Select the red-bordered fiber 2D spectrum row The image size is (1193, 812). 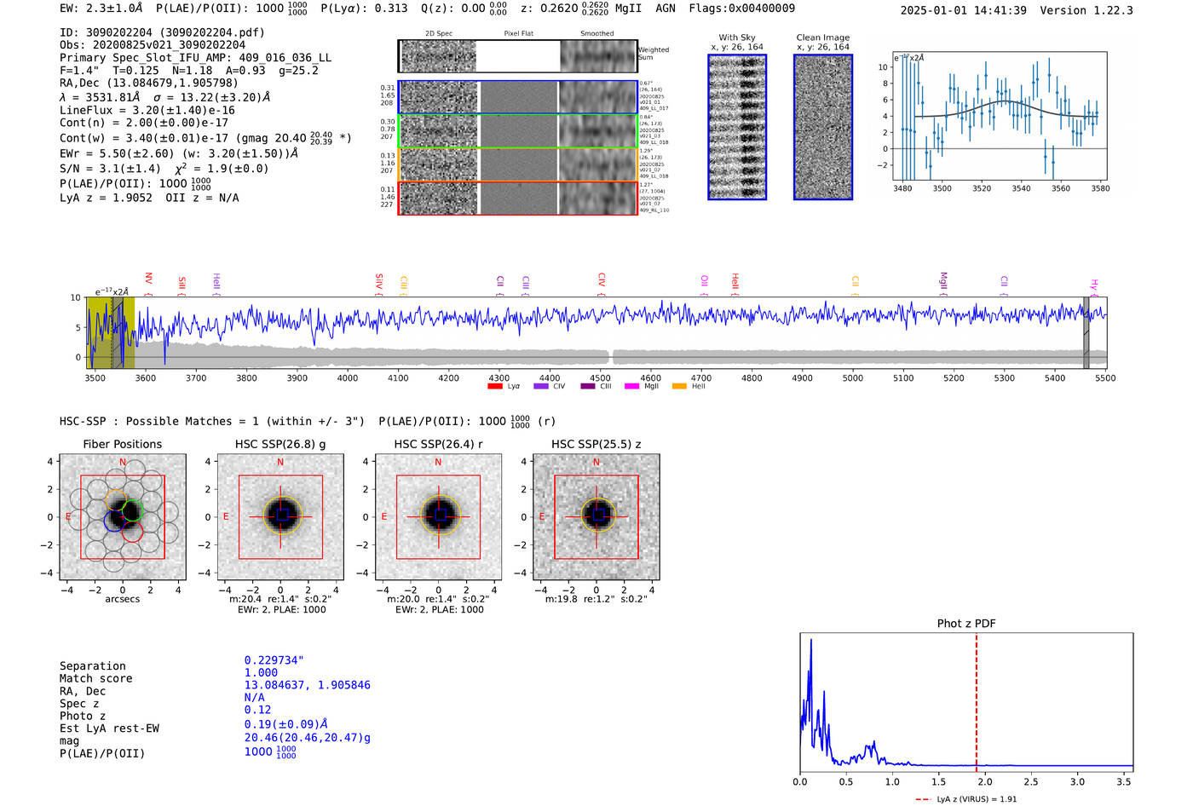point(517,198)
